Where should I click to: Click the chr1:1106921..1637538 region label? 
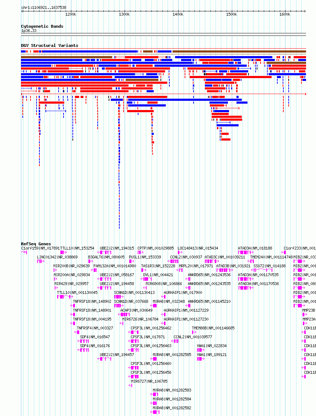[x=44, y=8]
